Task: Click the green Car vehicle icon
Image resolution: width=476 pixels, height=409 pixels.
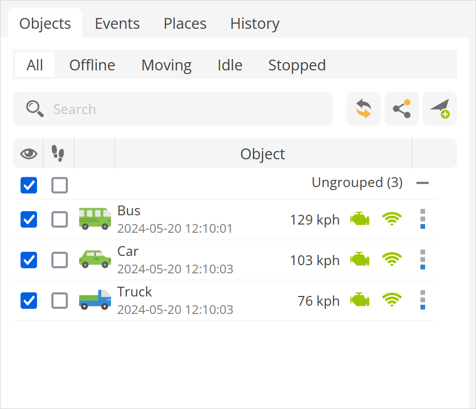Action: coord(95,259)
